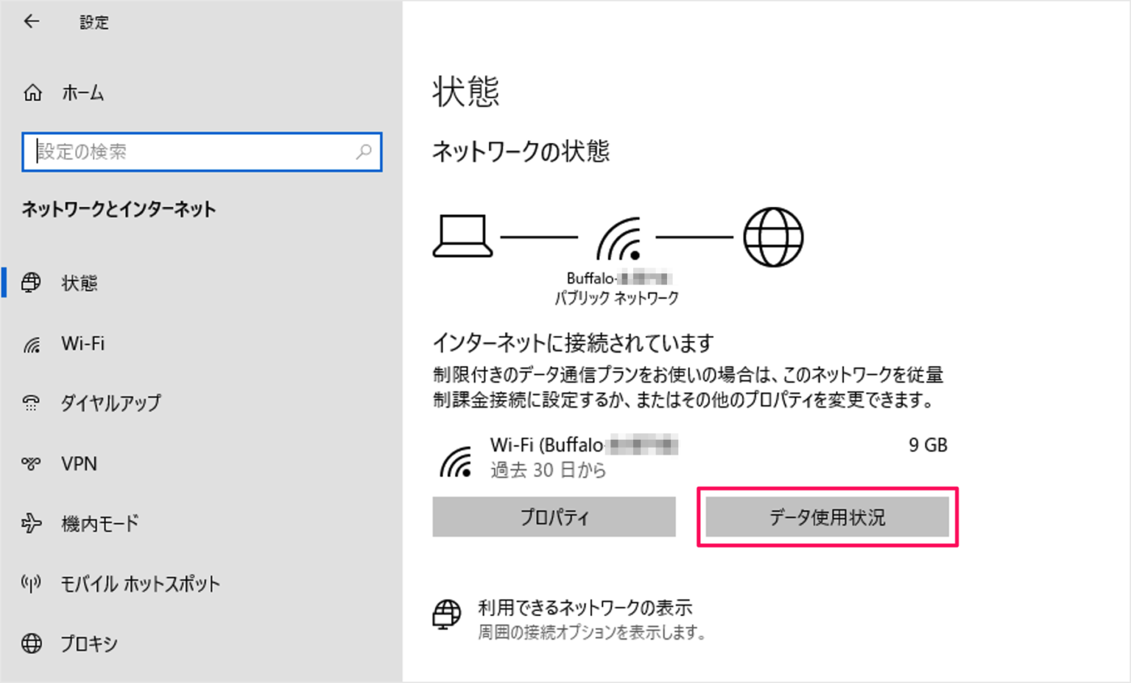This screenshot has width=1131, height=683.
Task: Select the 状態 network status icon
Action: tap(31, 283)
